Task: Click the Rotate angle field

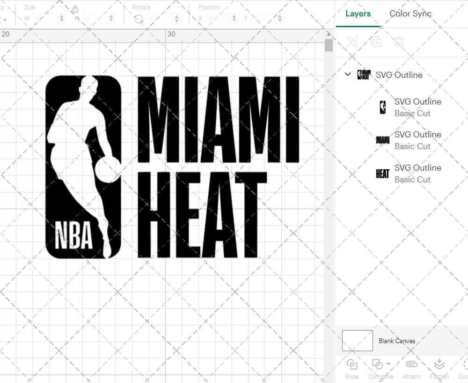Action: (161, 19)
